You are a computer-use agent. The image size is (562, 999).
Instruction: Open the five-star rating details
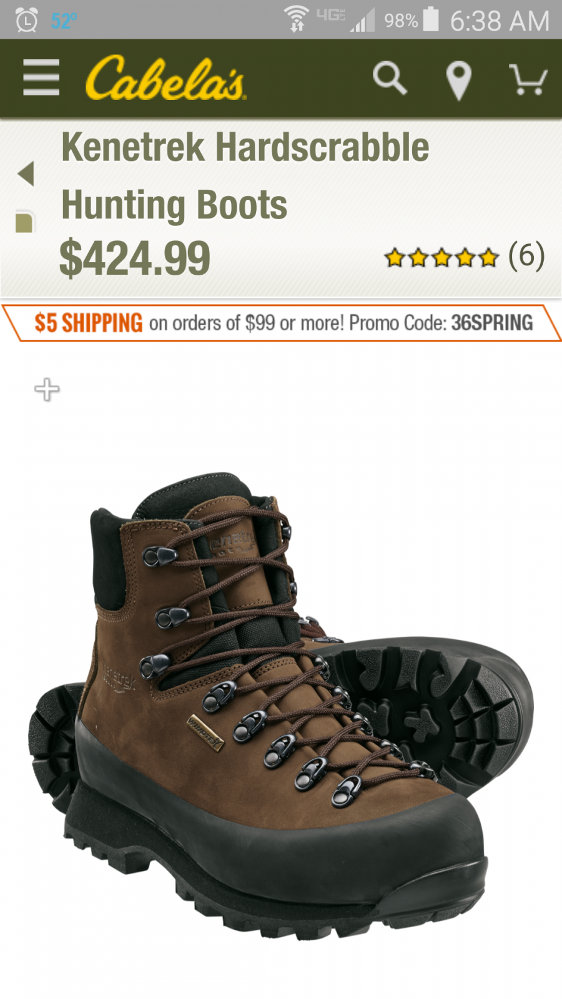(441, 257)
